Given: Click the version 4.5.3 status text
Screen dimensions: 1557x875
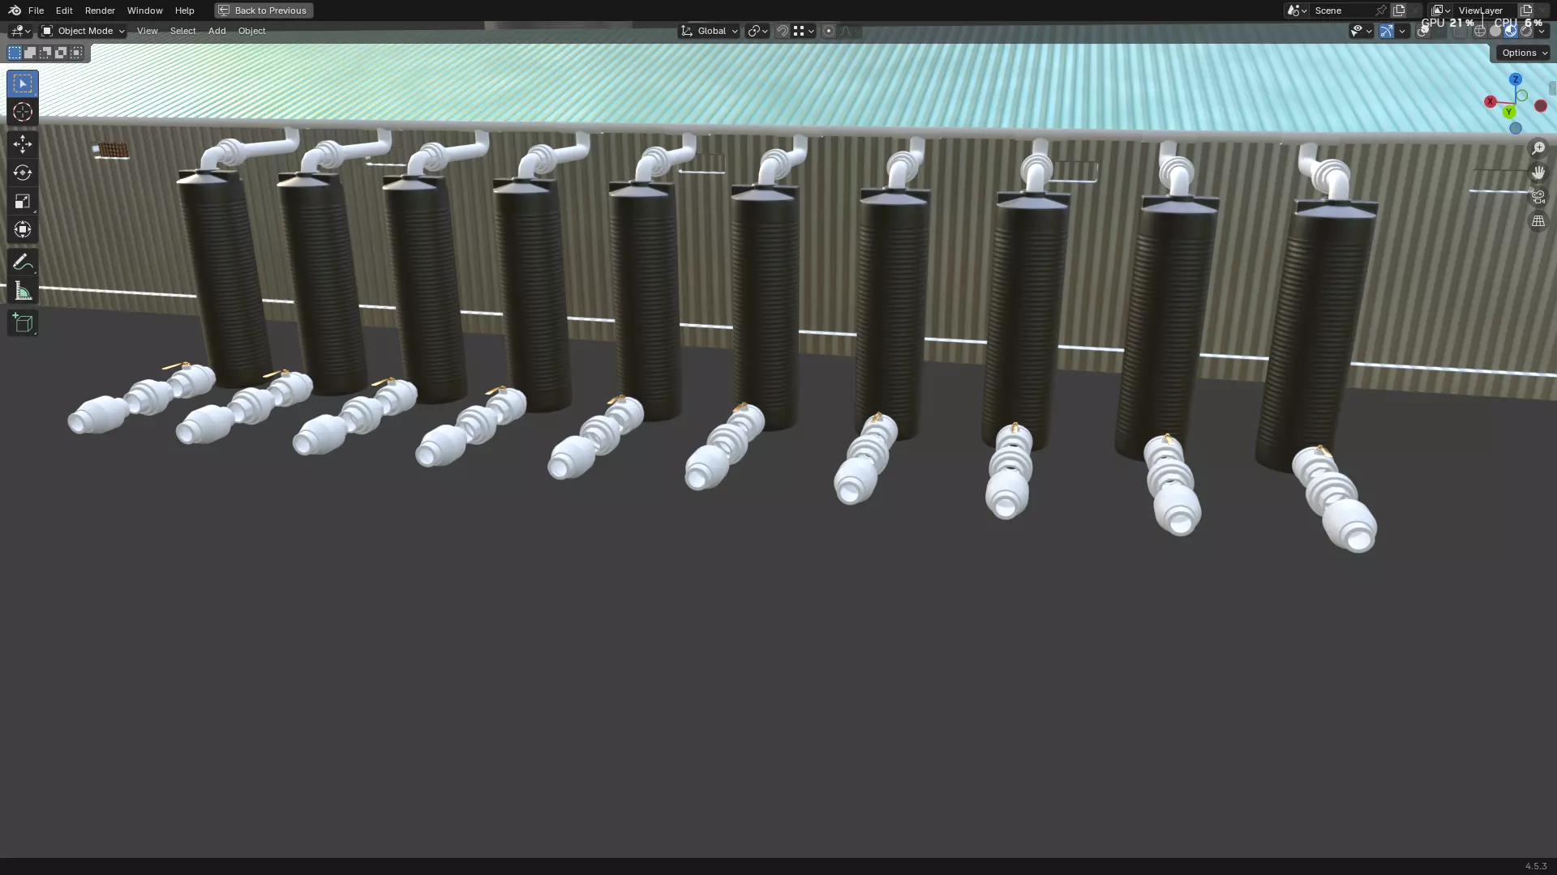Looking at the screenshot, I should [x=1535, y=866].
